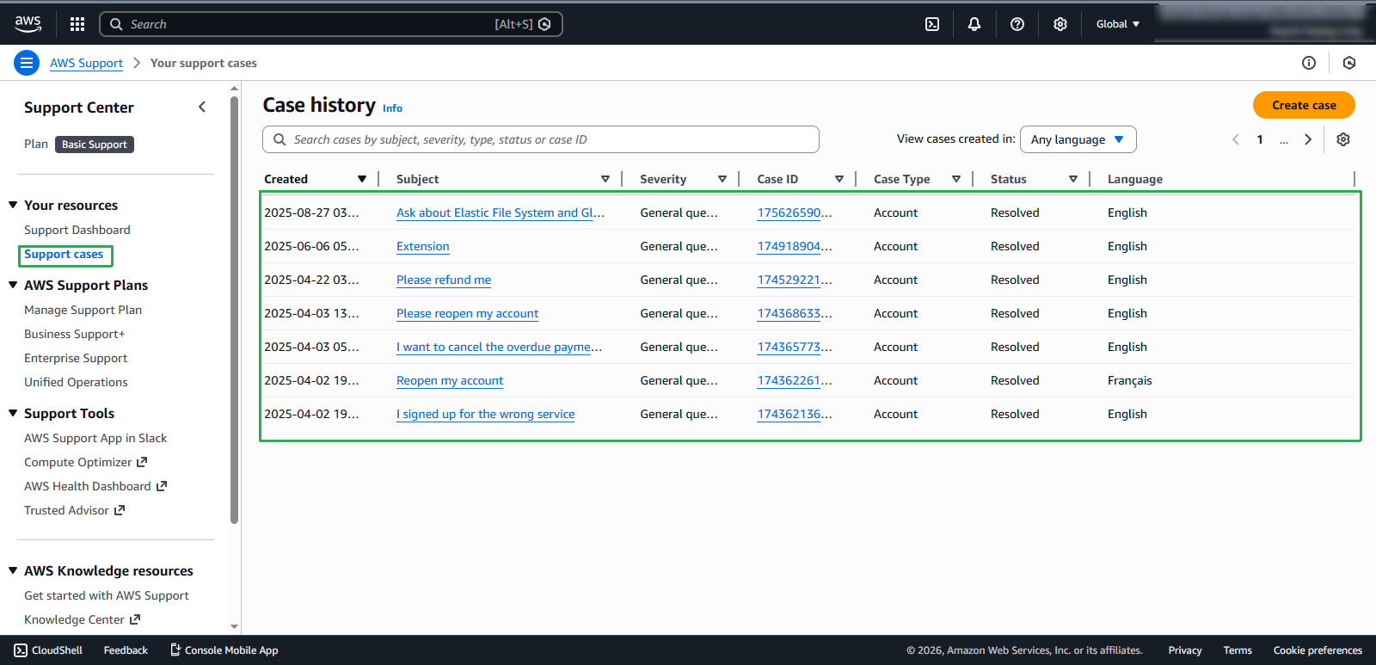Open AWS Support breadcrumb link
The image size is (1376, 665).
(x=86, y=63)
